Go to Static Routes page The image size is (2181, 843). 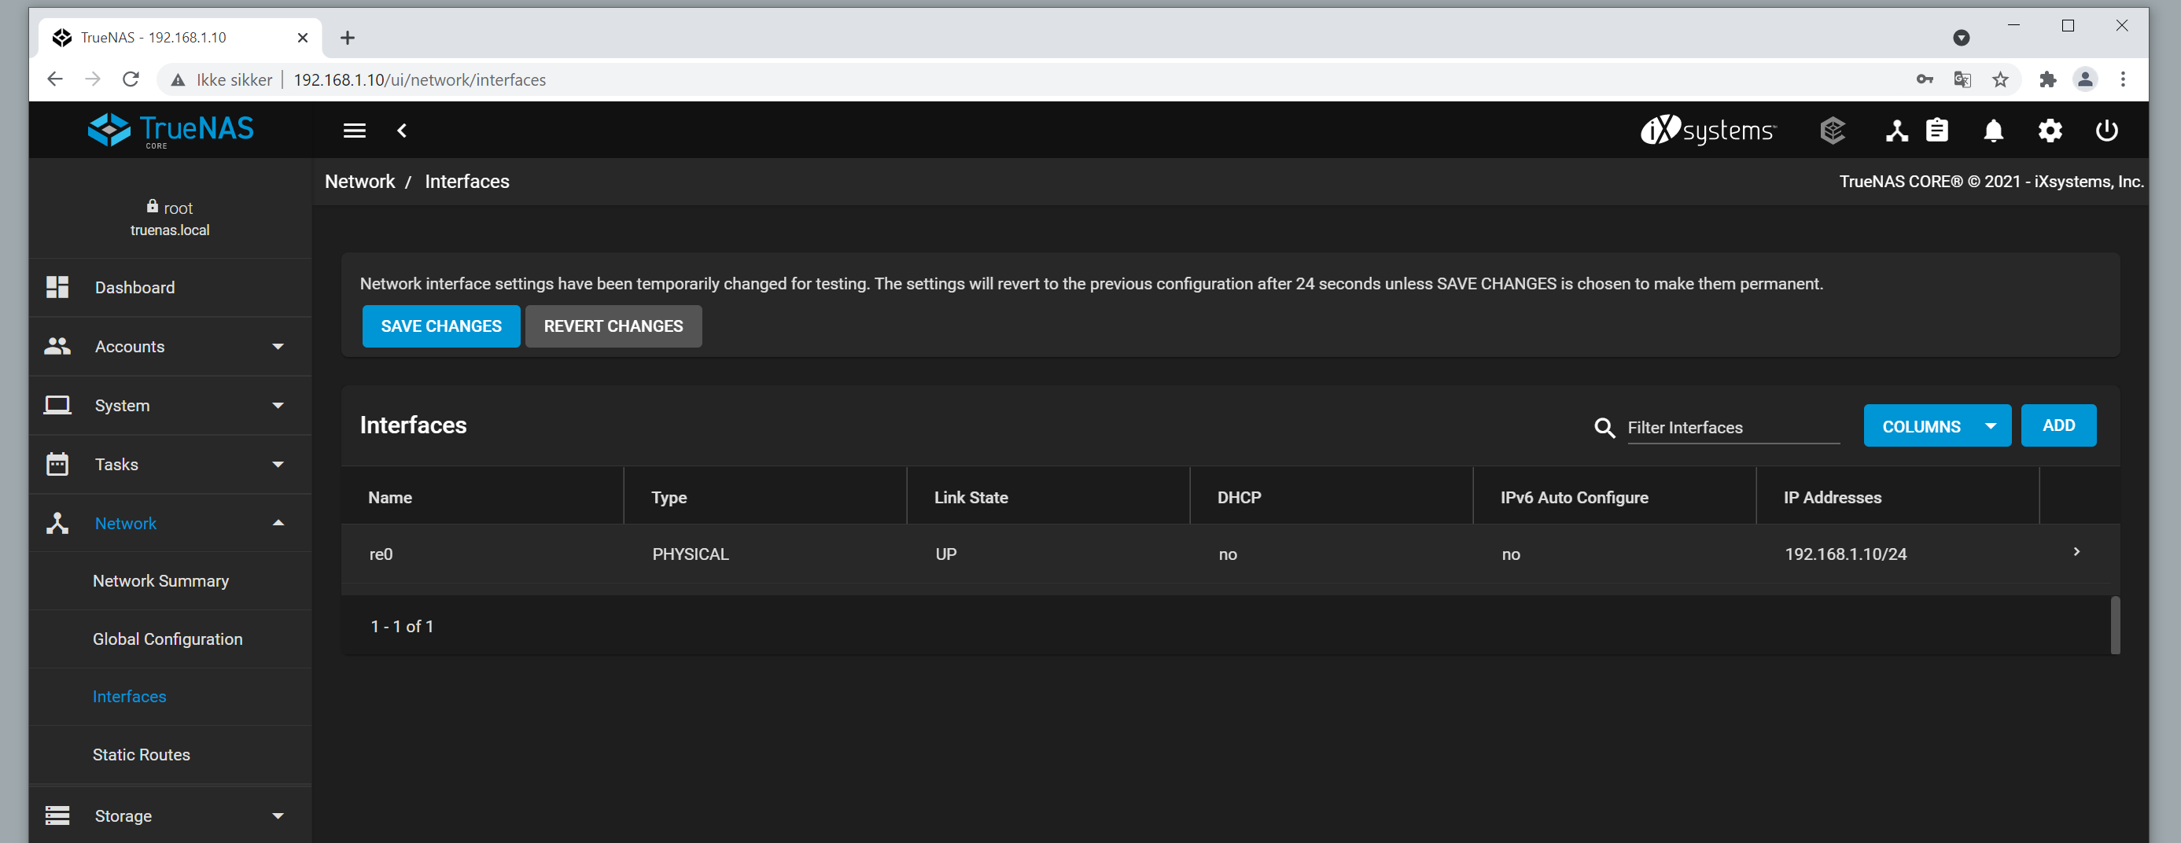[x=142, y=754]
